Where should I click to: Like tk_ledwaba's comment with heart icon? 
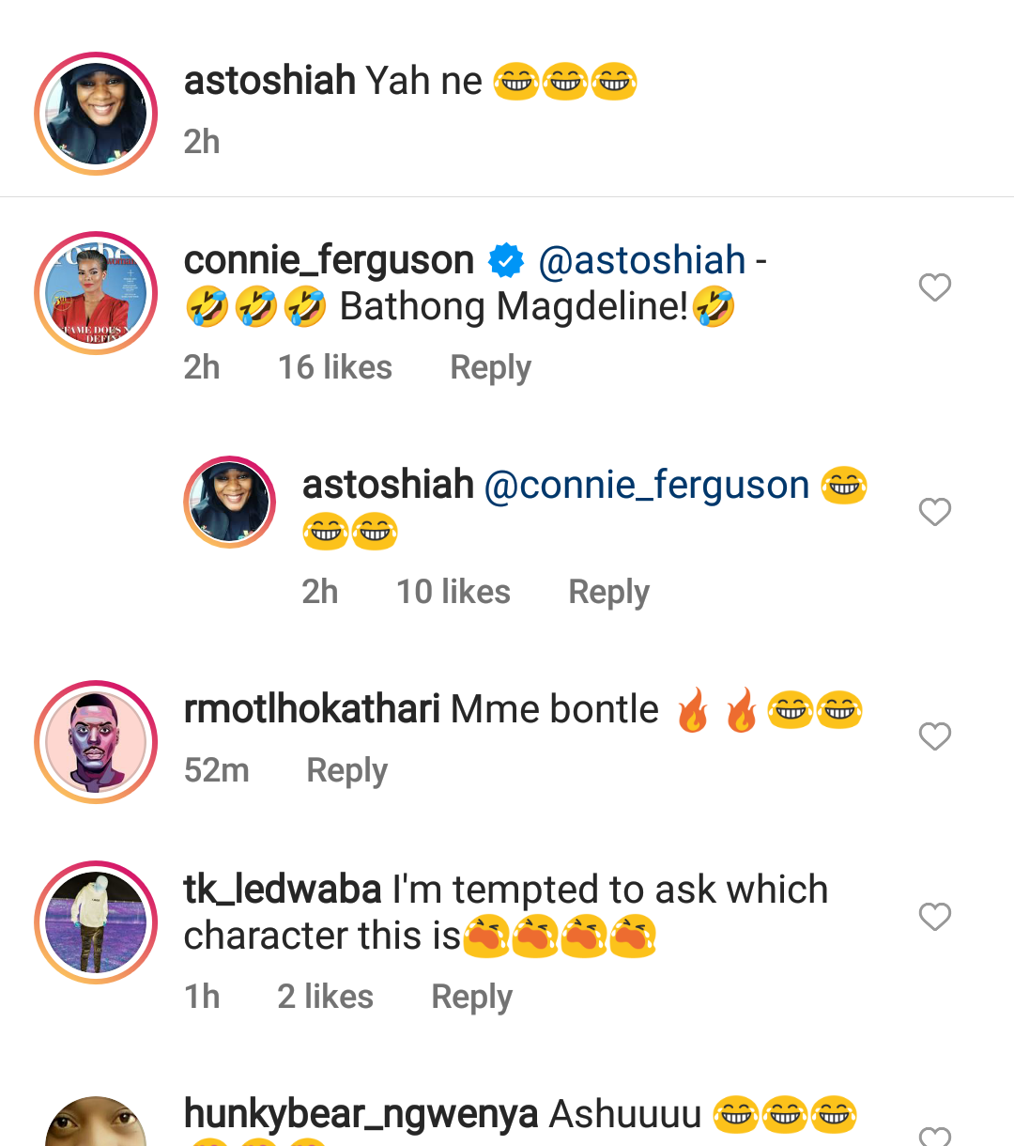pos(935,917)
